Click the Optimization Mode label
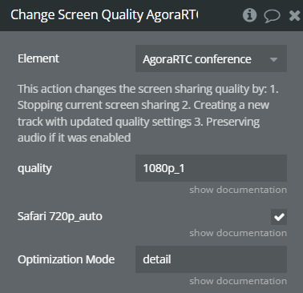The image size is (303, 293). [x=66, y=259]
